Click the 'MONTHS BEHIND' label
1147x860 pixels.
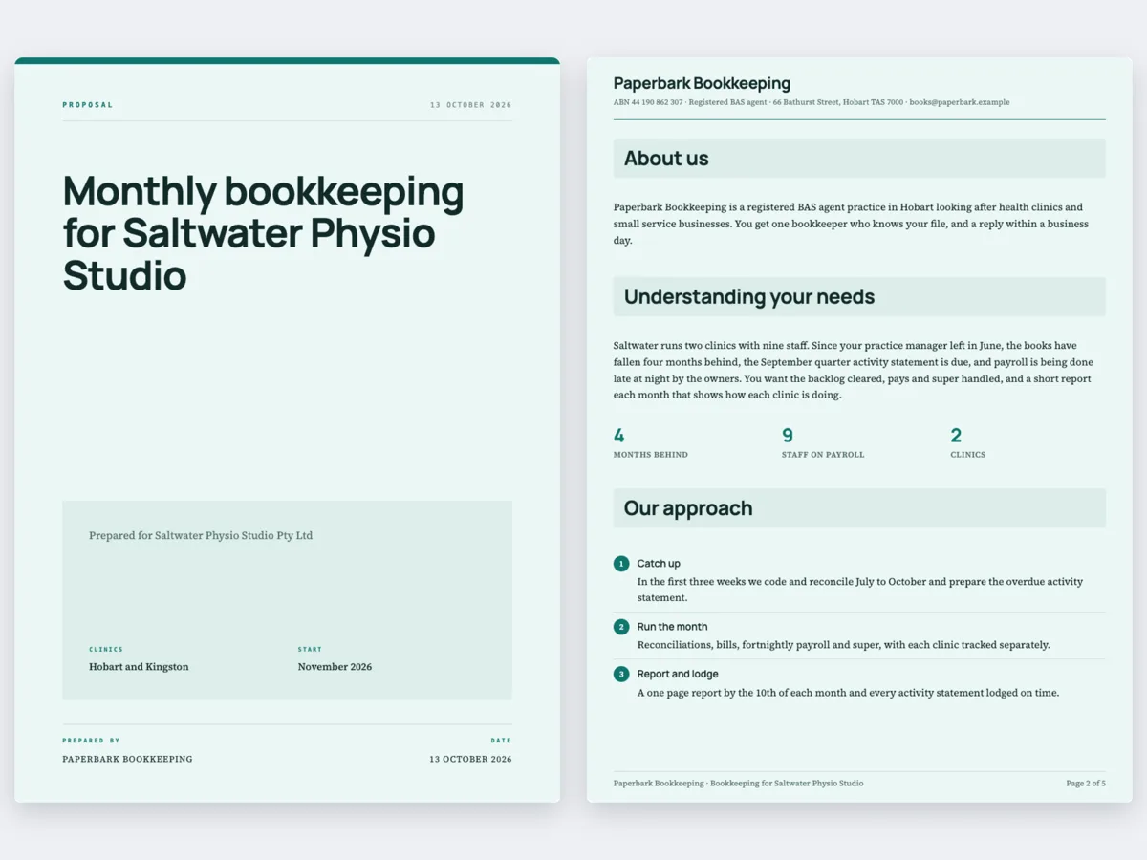[x=651, y=455]
